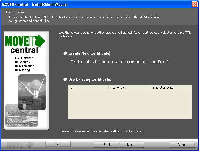Select the Use Existing Certificate radio button
The height and width of the screenshot is (151, 199).
(65, 79)
